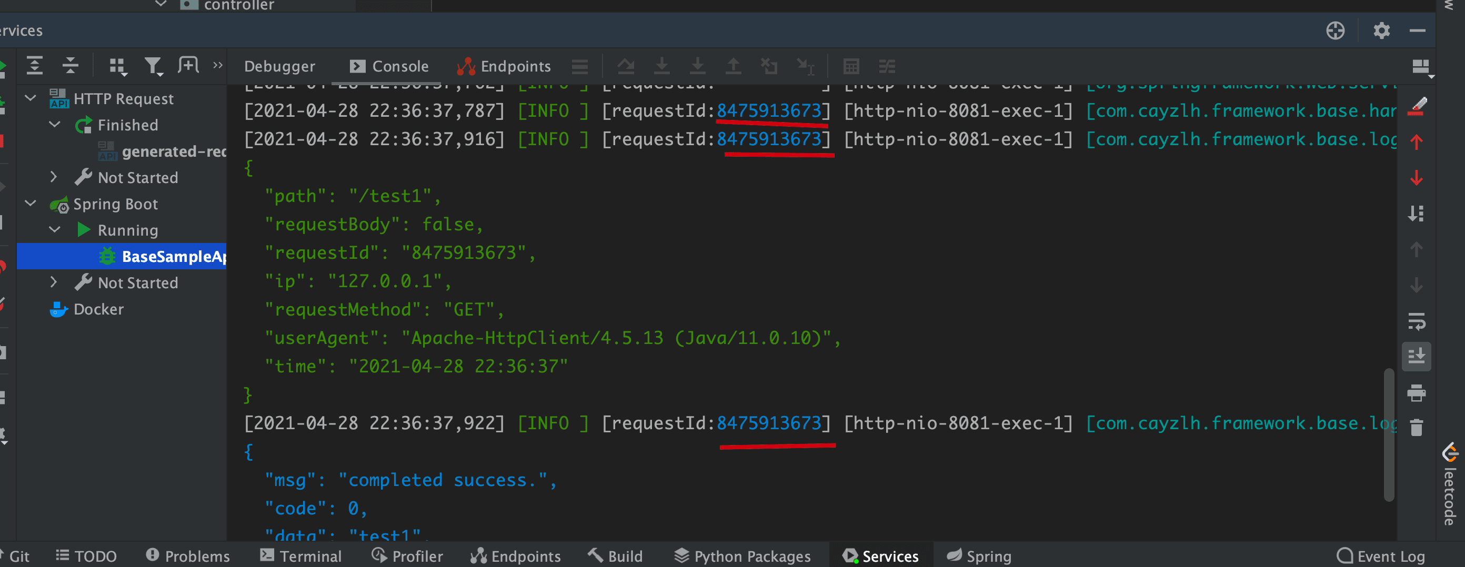This screenshot has height=567, width=1465.
Task: Toggle scroll to end of console
Action: point(1417,357)
